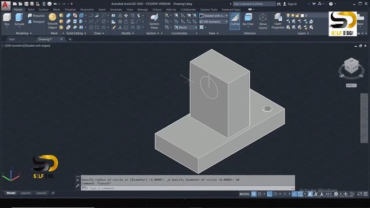
Task: Click the Open file icon
Action: point(21,4)
